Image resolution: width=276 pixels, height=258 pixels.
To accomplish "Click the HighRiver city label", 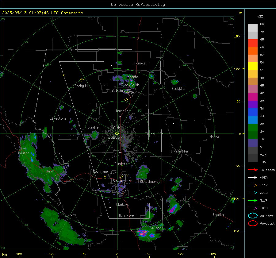I will tap(127, 215).
